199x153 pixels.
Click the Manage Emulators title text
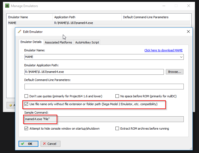click(x=25, y=6)
